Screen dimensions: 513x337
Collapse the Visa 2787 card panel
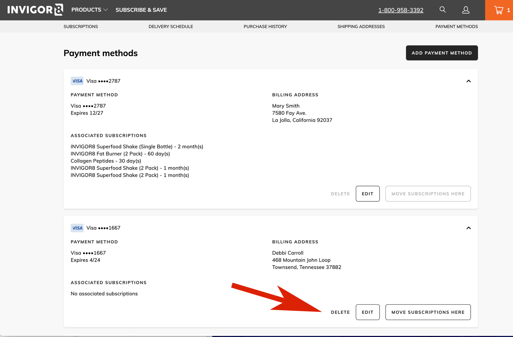(x=468, y=81)
